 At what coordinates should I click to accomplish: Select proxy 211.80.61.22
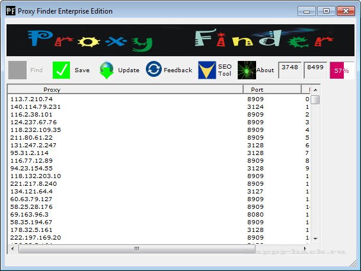pos(31,138)
